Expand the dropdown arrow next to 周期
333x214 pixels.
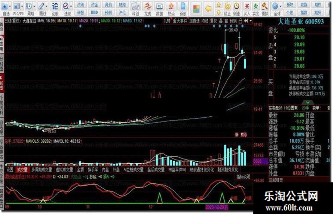(34, 7)
